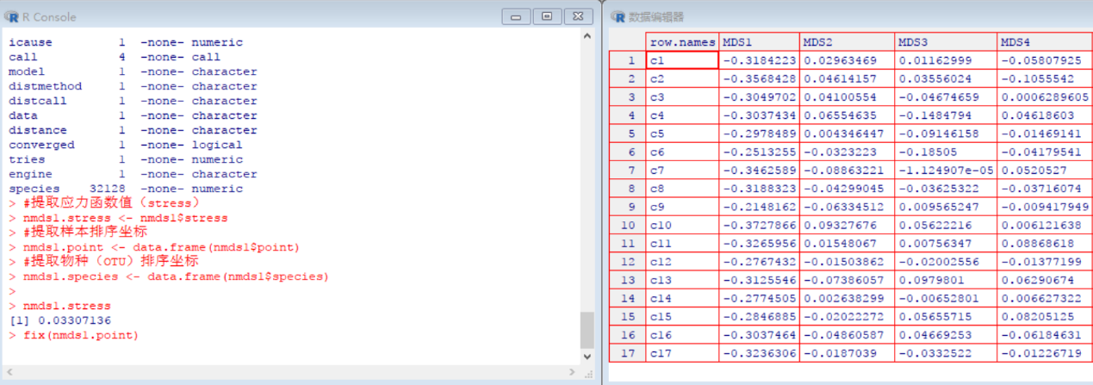Minimize the R Console window

click(x=515, y=16)
